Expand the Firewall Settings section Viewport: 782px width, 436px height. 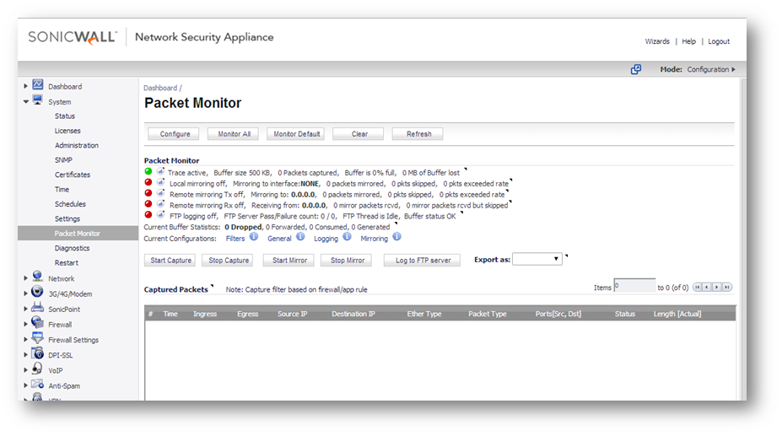point(26,340)
